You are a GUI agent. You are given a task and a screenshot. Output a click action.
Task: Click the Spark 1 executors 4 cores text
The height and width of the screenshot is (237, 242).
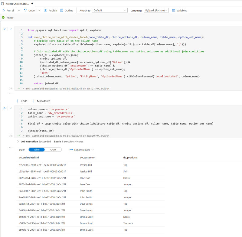click(69, 141)
